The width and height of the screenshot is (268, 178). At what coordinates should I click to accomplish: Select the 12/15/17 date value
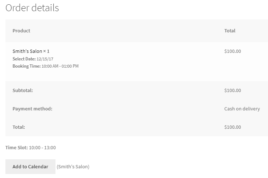[x=45, y=59]
